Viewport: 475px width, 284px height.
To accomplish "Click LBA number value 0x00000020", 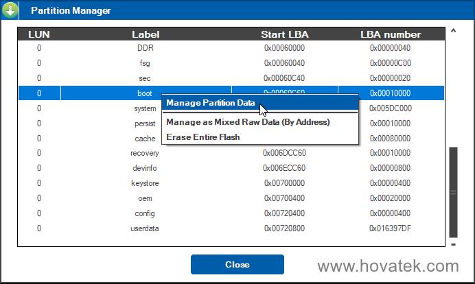I will click(x=390, y=78).
